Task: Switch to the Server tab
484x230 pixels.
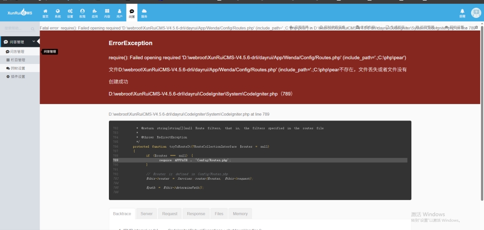Action: (x=146, y=214)
